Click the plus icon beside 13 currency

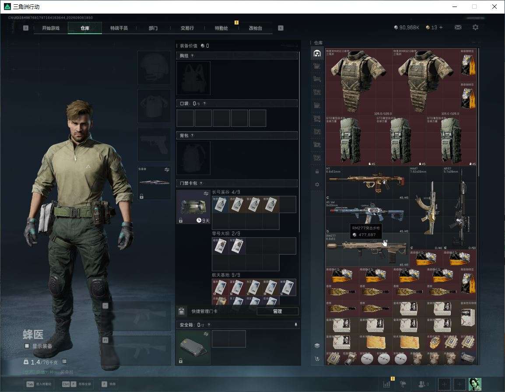pos(441,28)
